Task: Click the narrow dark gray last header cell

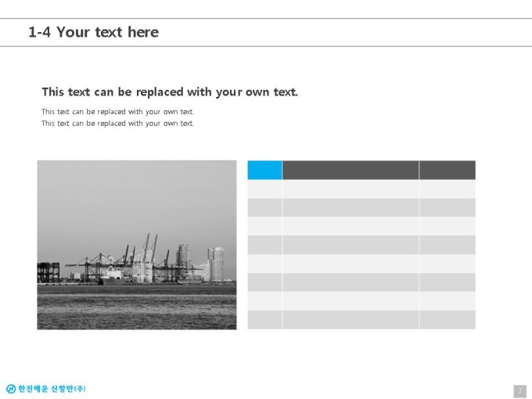Action: [x=448, y=170]
